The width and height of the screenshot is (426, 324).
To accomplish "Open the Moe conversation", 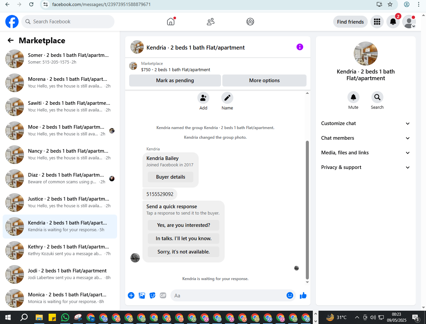I will pyautogui.click(x=60, y=131).
